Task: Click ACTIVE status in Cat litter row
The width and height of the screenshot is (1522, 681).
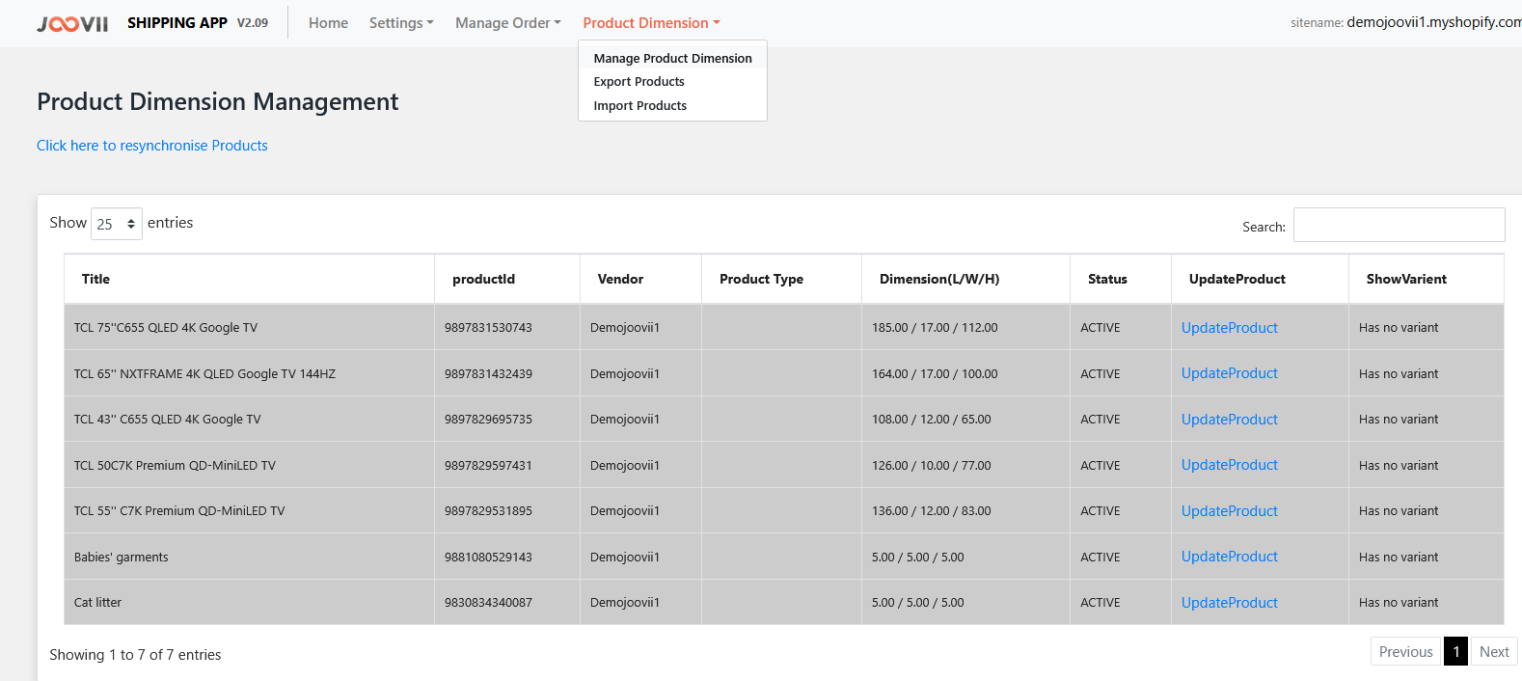Action: click(x=1101, y=603)
